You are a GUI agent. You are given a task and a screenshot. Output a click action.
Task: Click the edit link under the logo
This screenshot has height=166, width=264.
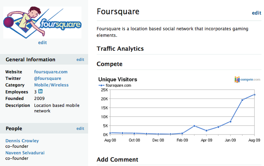[42, 43]
